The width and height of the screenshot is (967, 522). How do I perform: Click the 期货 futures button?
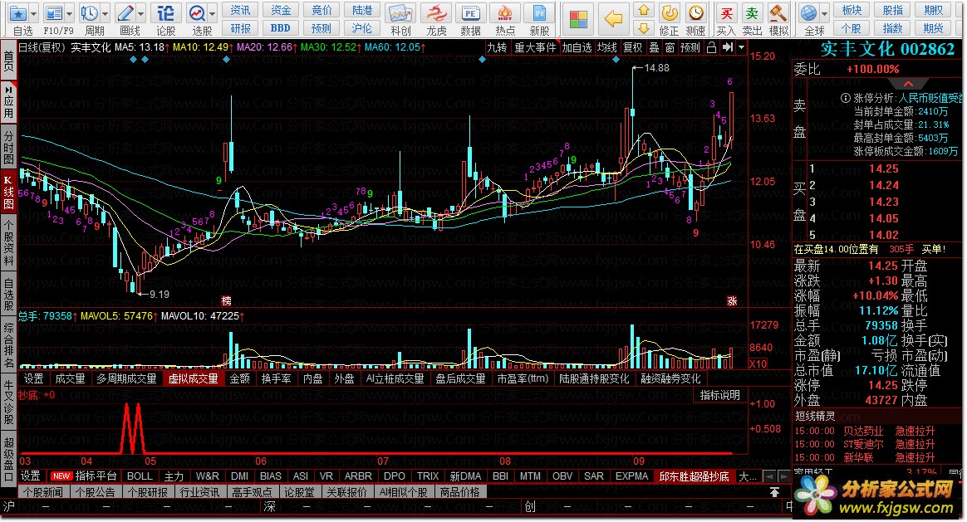tap(933, 27)
